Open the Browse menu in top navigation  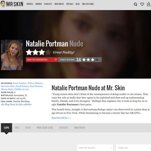tap(38, 4)
